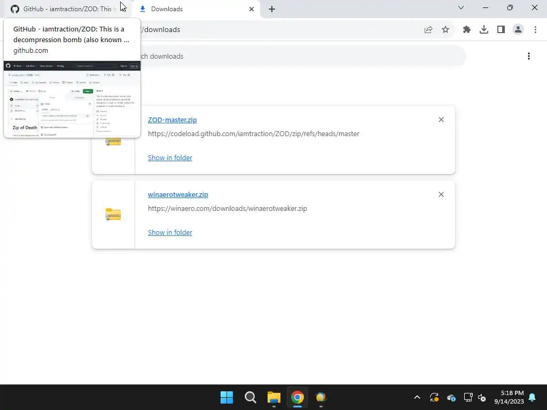Toggle the side panel icon

(x=501, y=30)
